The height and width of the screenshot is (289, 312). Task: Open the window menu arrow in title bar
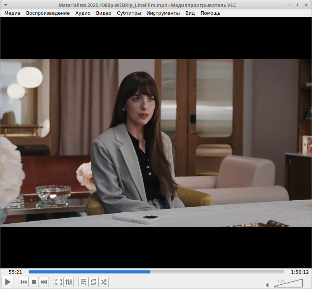point(6,5)
